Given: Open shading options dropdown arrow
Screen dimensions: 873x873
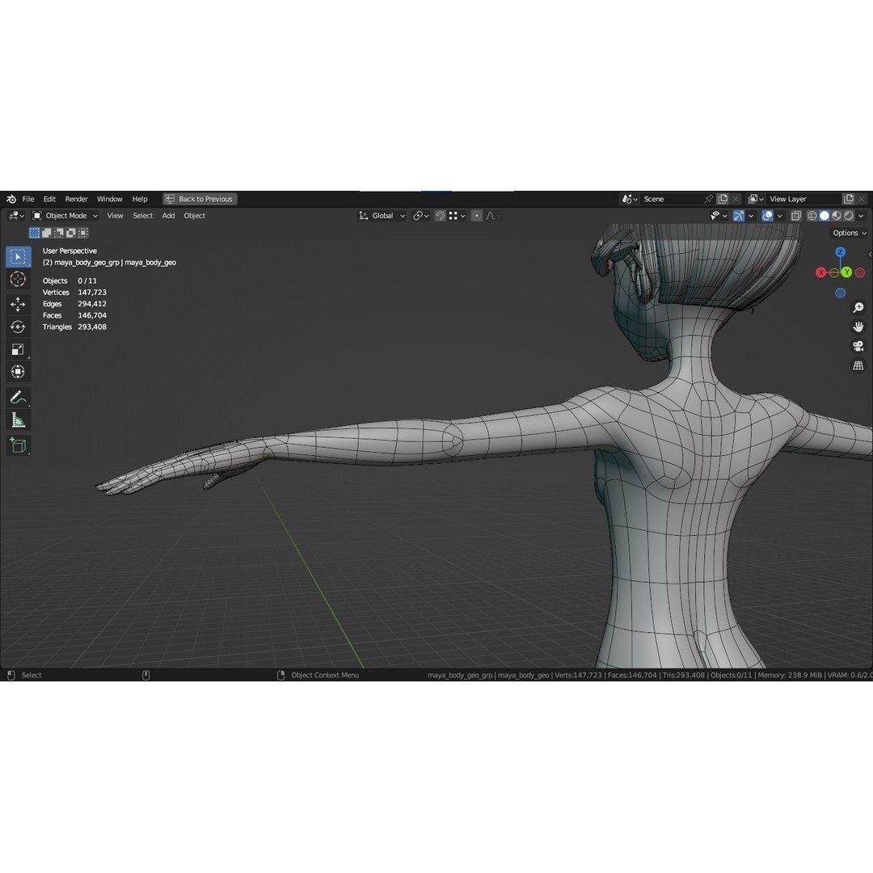Looking at the screenshot, I should [862, 216].
